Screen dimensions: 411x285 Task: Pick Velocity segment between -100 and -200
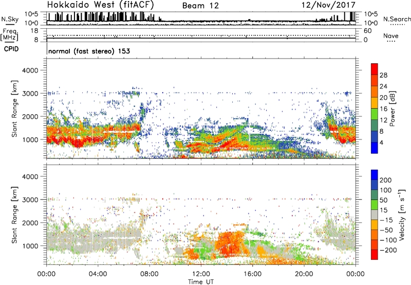pos(375,244)
